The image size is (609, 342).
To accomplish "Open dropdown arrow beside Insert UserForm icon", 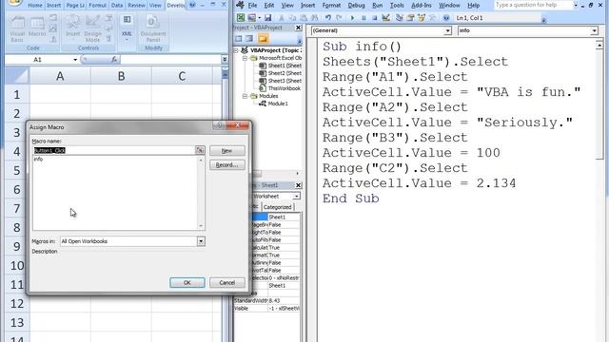I will point(259,18).
